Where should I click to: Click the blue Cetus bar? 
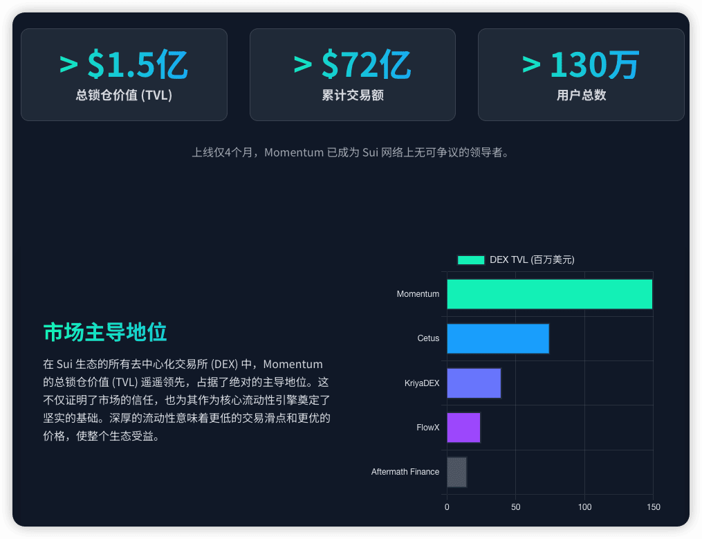[x=498, y=338]
